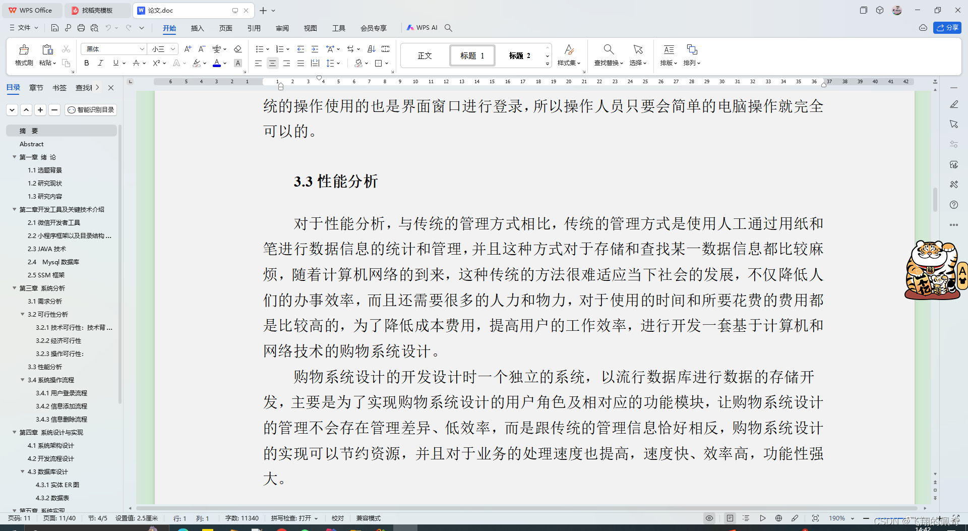Click the zoom out minus in status bar
This screenshot has width=968, height=531.
tap(866, 518)
